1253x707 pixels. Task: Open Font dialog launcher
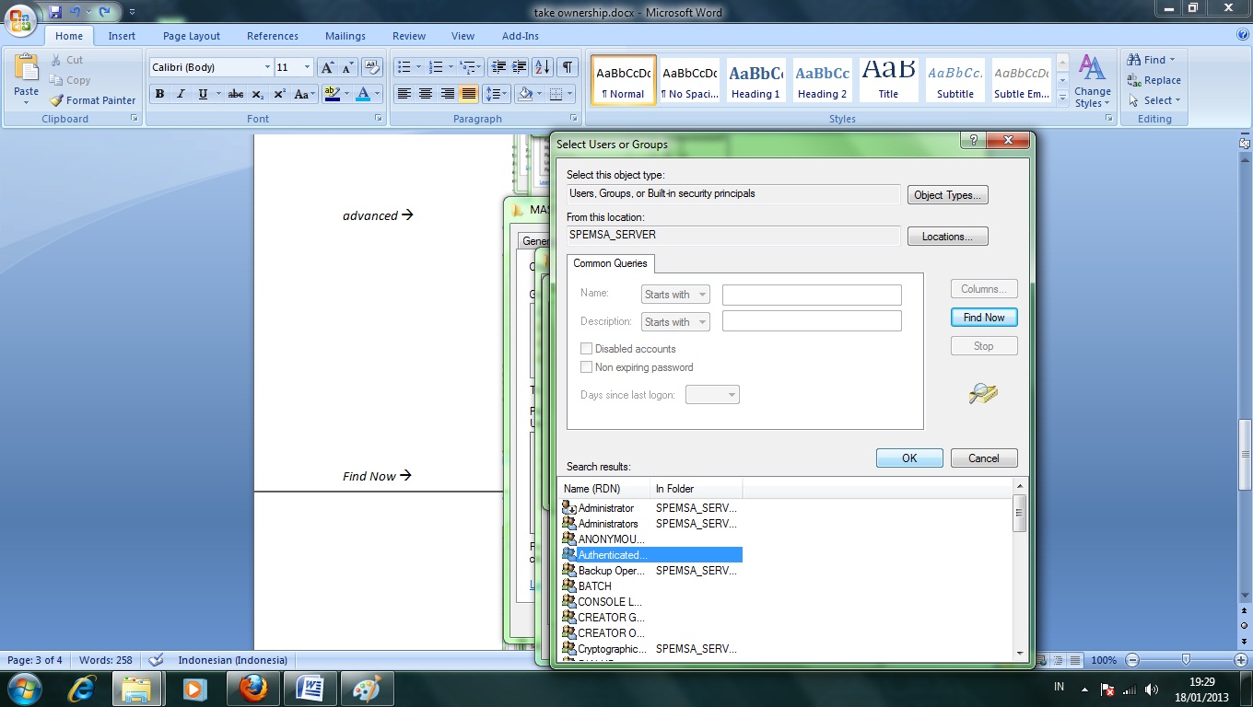[x=378, y=119]
